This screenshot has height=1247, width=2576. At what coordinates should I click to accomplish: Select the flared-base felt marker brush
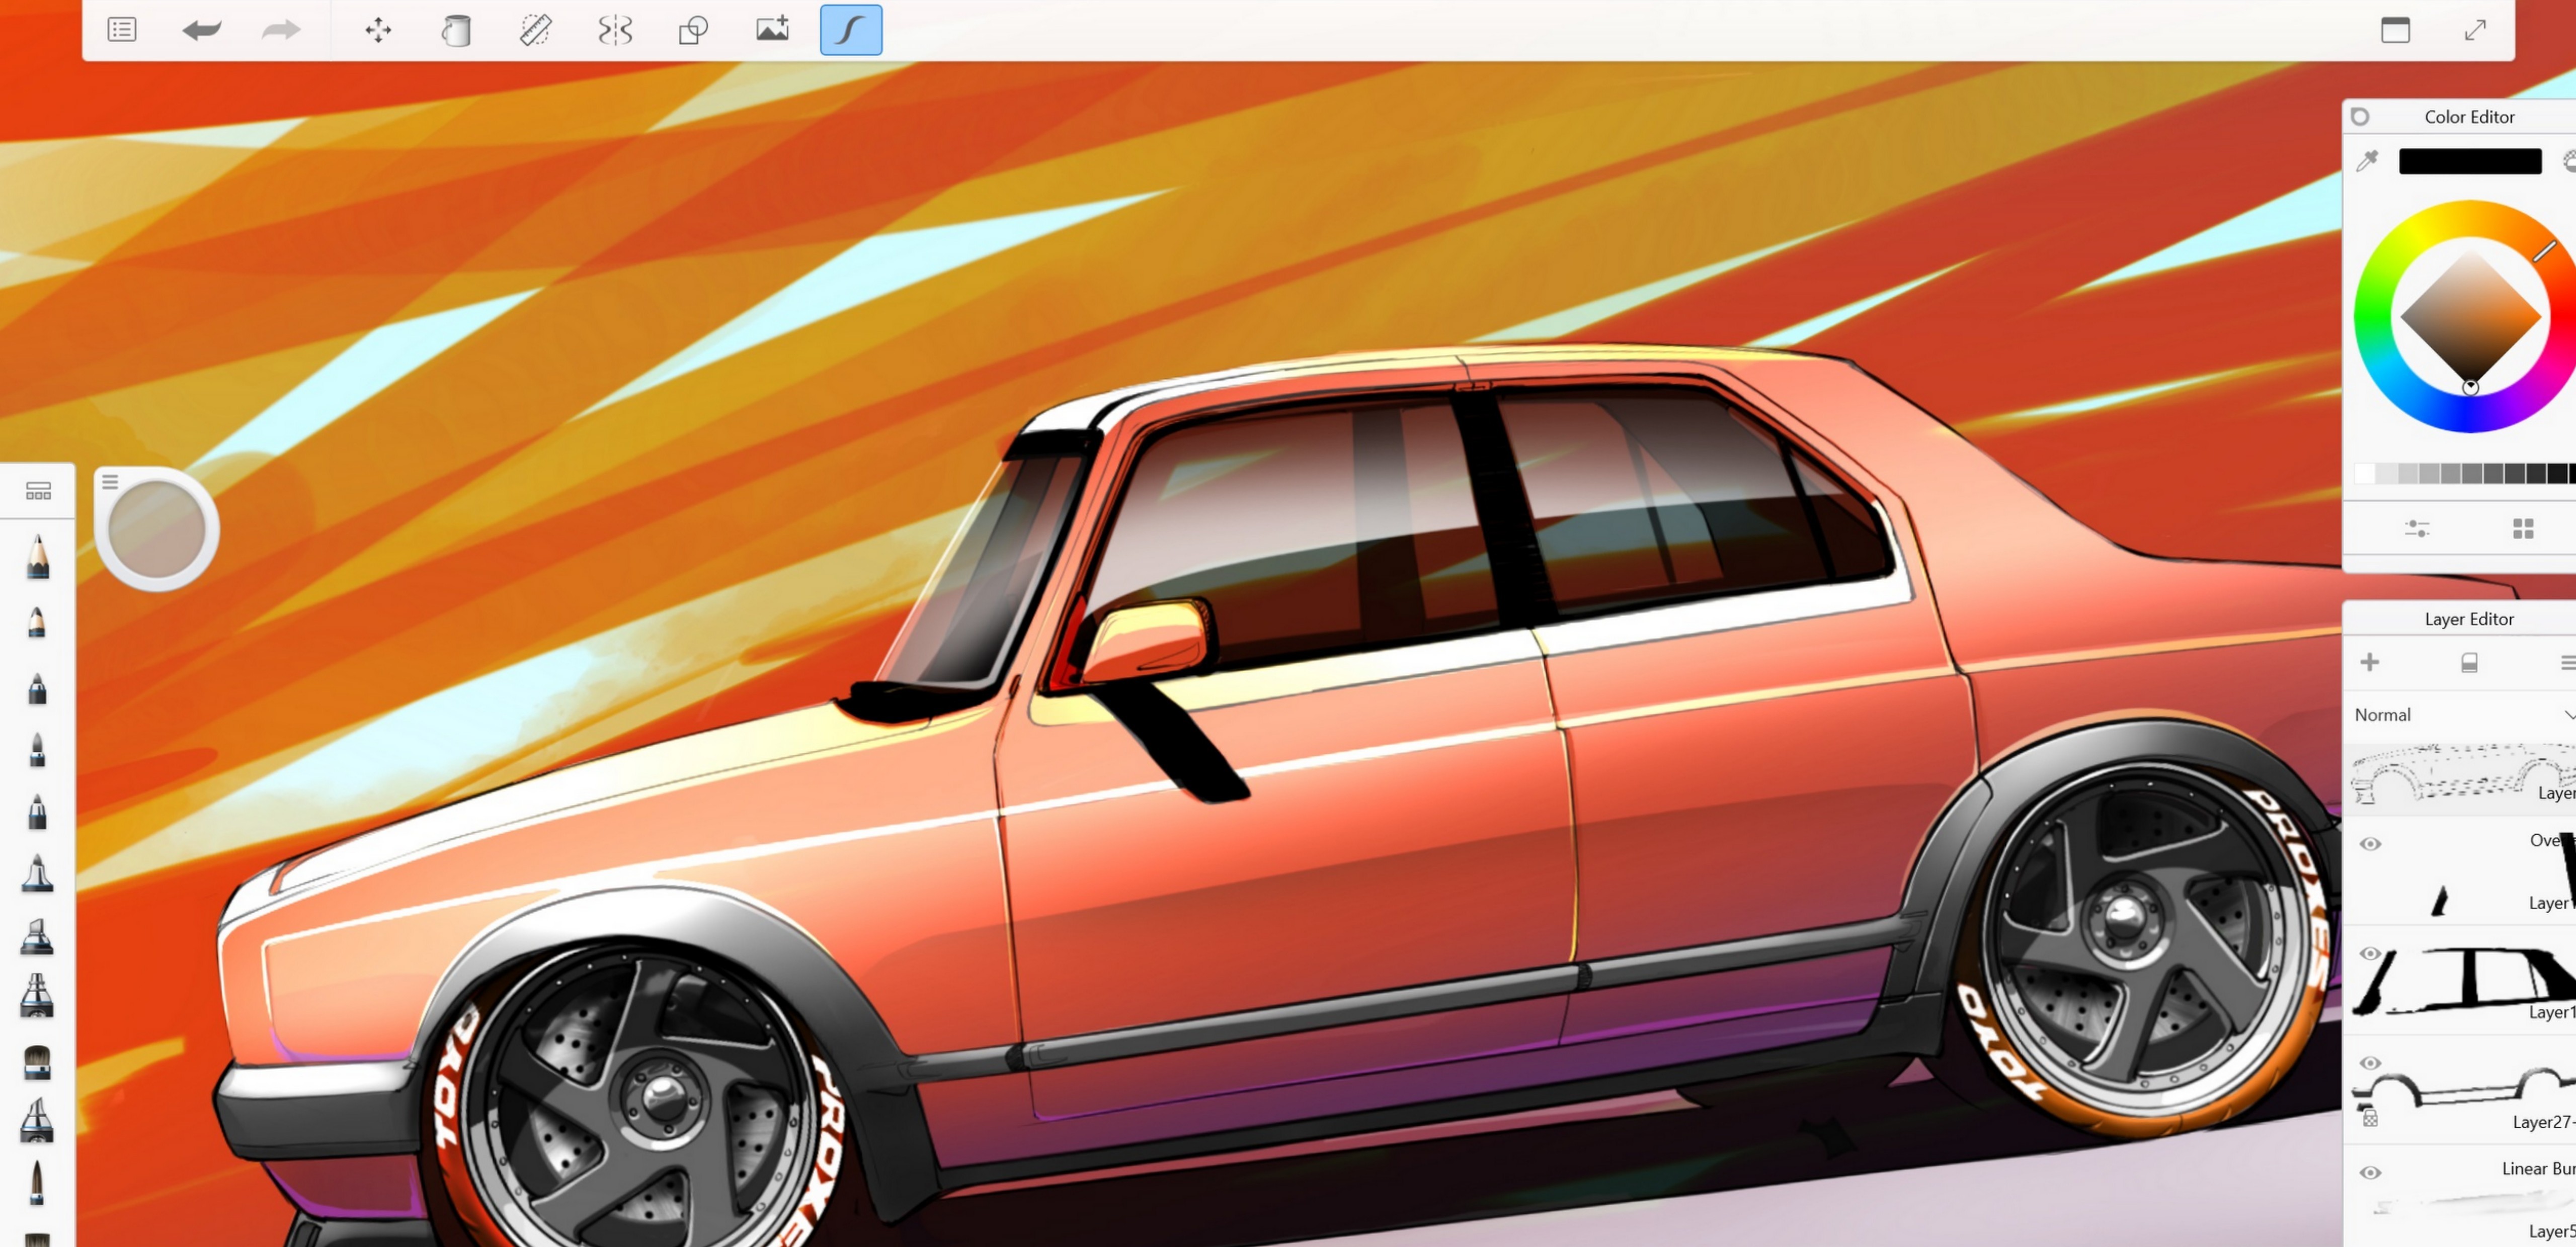37,872
